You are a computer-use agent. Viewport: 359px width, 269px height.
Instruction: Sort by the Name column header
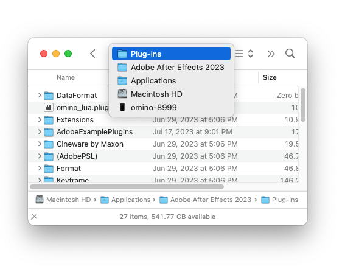click(66, 77)
